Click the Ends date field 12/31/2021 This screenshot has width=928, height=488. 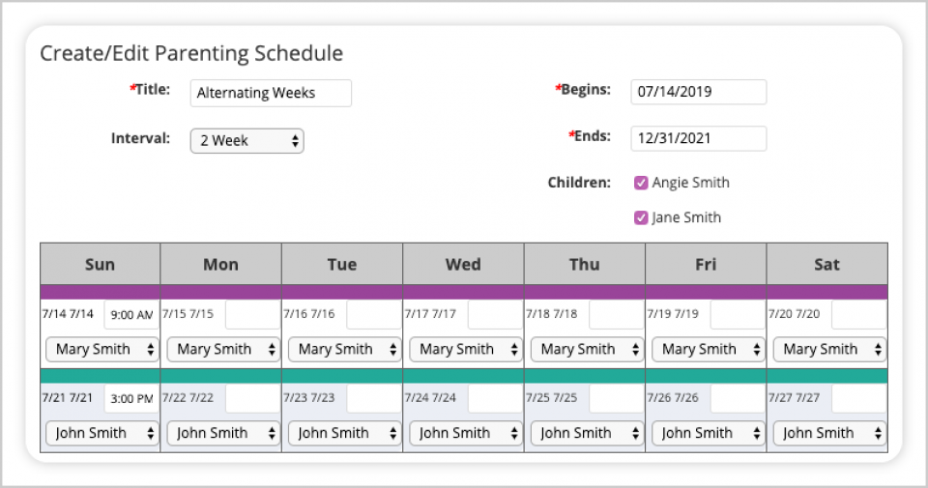click(698, 138)
